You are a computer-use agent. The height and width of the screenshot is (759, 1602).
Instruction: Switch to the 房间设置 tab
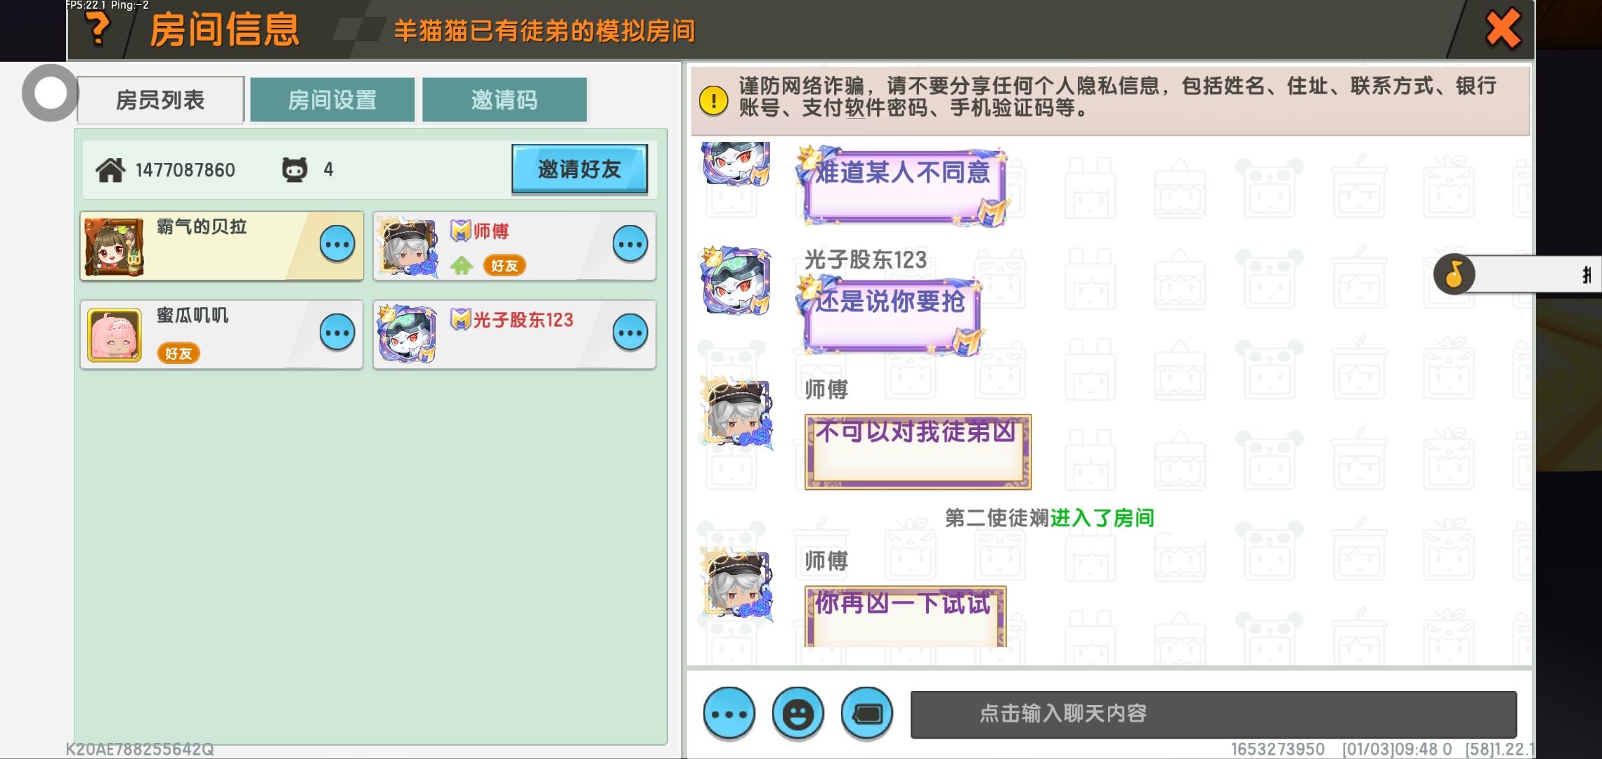pos(332,100)
